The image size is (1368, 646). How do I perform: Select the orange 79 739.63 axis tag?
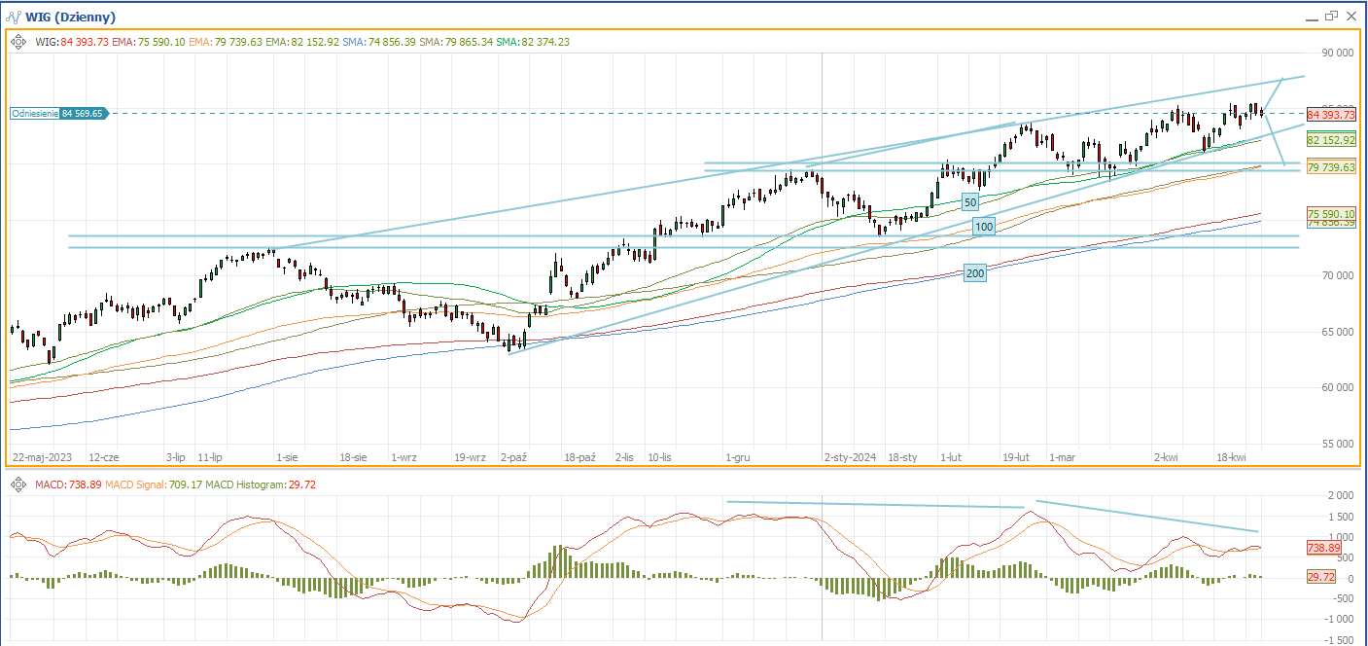[1331, 167]
